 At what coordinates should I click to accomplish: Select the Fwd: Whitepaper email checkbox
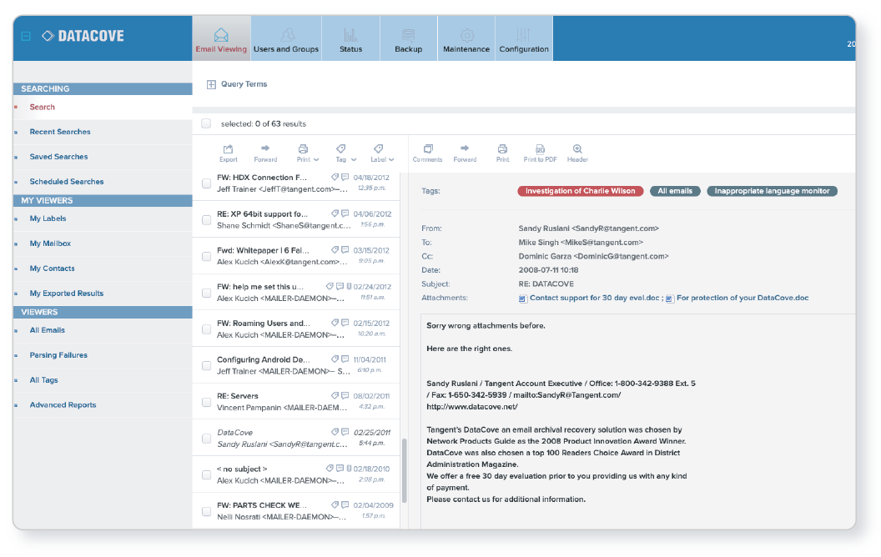206,257
